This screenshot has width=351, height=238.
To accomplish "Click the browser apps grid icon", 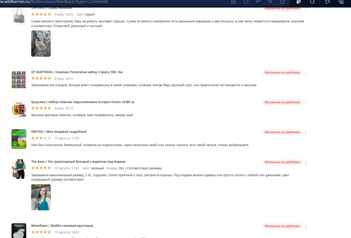I will click(x=234, y=2).
